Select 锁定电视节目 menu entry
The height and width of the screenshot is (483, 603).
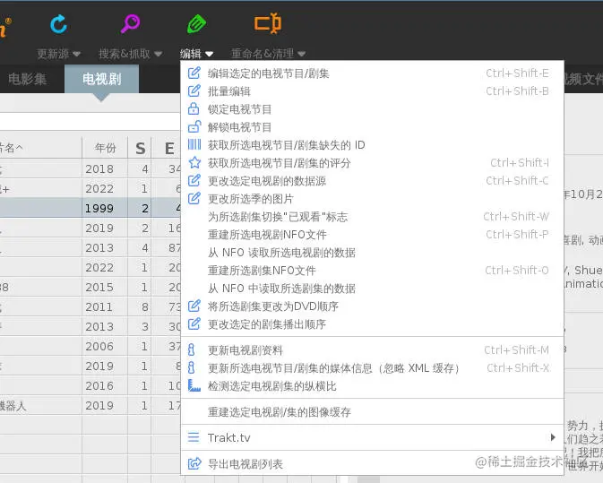(372, 109)
